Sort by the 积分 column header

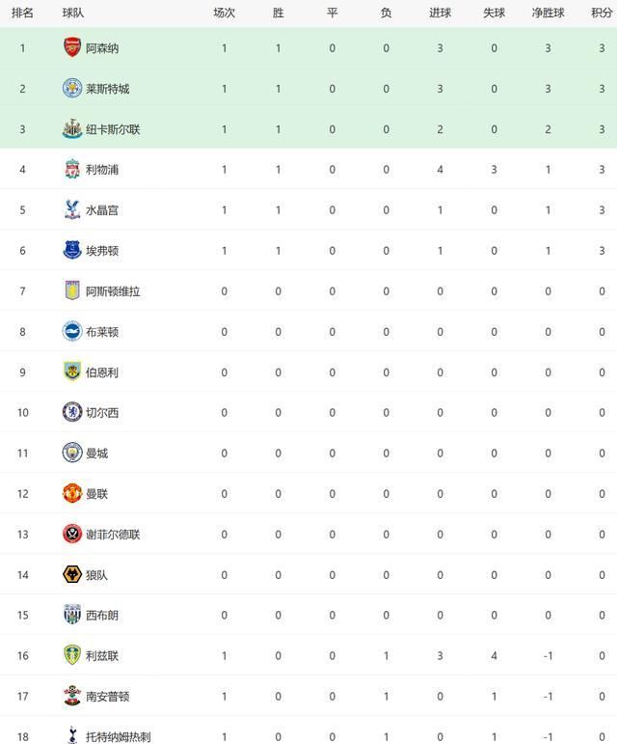click(x=602, y=14)
